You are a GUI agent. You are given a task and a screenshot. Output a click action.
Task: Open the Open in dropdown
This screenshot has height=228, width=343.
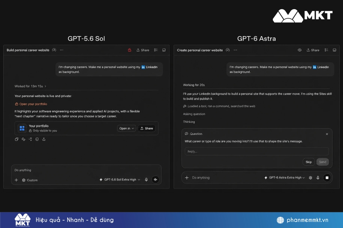pos(127,128)
